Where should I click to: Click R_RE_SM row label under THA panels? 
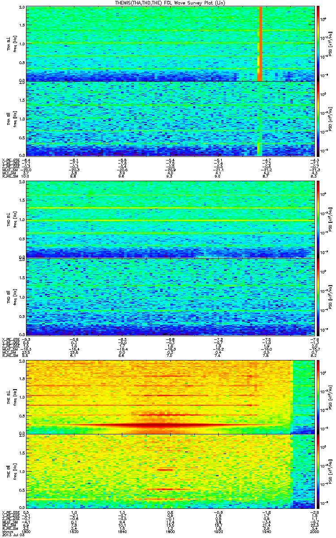[9, 177]
